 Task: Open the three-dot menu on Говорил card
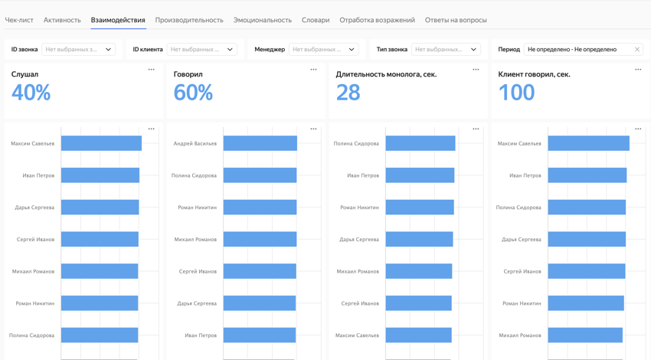click(313, 70)
